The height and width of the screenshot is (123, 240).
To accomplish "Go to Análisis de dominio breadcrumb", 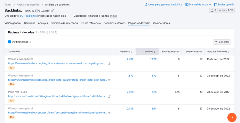I will 28,4.
